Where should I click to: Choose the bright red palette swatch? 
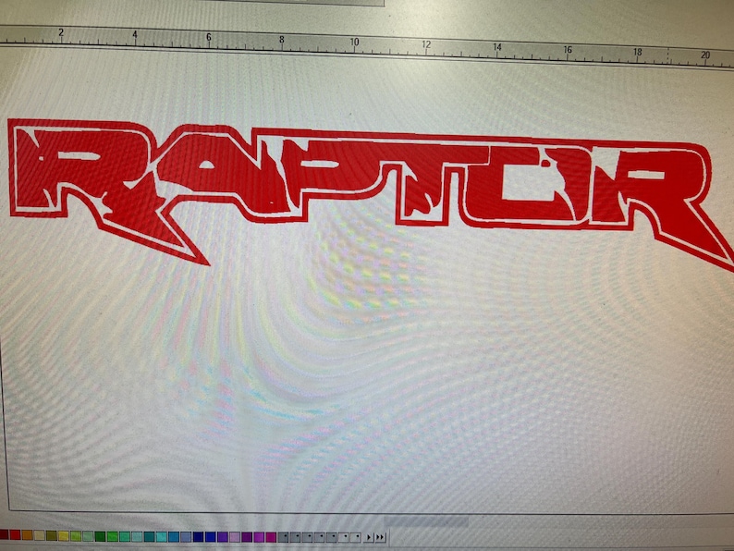point(15,536)
